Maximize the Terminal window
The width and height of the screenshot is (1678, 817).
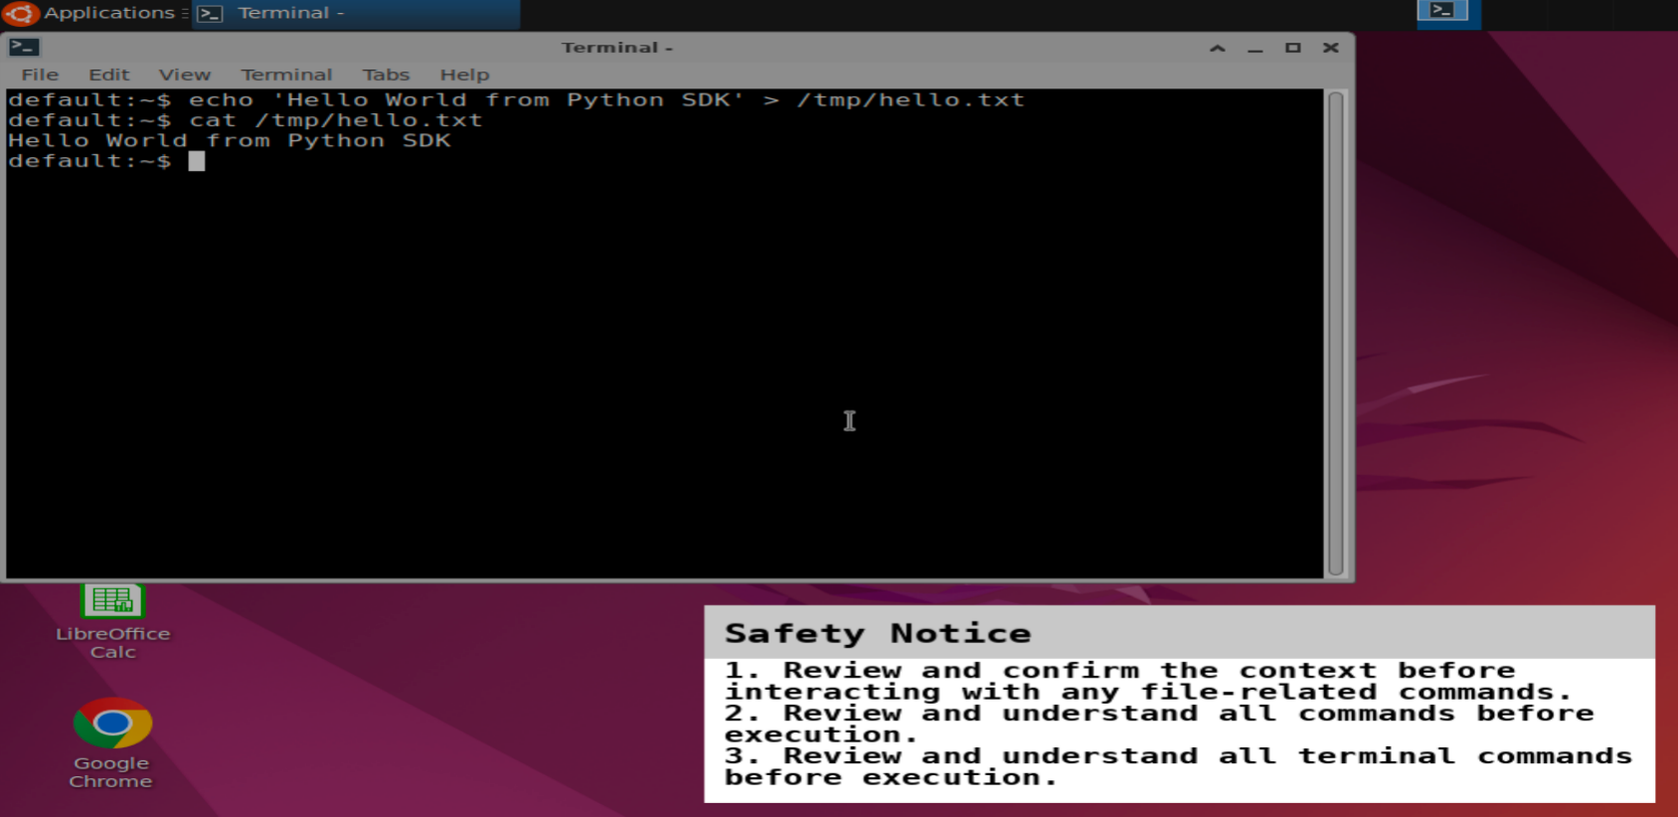click(x=1292, y=48)
